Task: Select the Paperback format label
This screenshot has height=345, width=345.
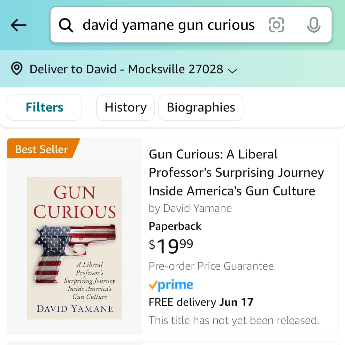Action: [x=175, y=226]
